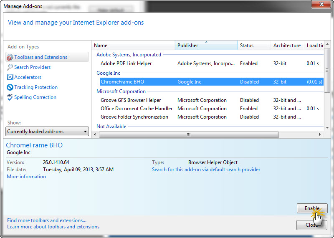Open Learn more about toolbars and extensions link
The image size is (334, 238).
pyautogui.click(x=53, y=227)
